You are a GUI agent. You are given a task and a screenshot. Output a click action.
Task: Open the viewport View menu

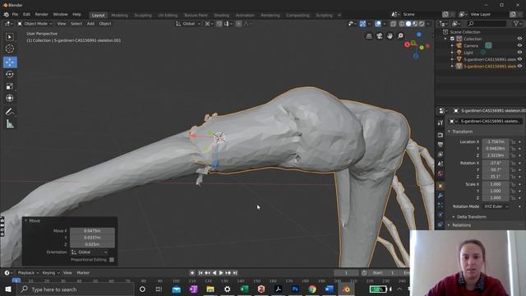[x=62, y=24]
